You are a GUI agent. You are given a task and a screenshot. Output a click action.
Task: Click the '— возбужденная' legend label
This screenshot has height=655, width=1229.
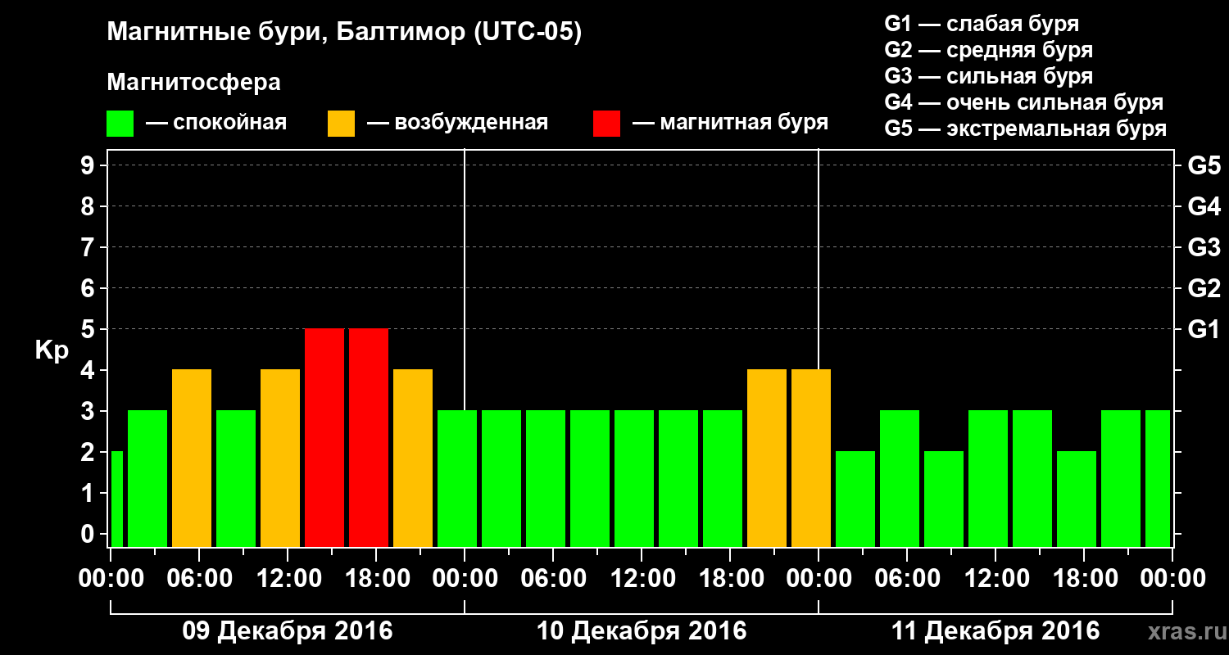(457, 124)
